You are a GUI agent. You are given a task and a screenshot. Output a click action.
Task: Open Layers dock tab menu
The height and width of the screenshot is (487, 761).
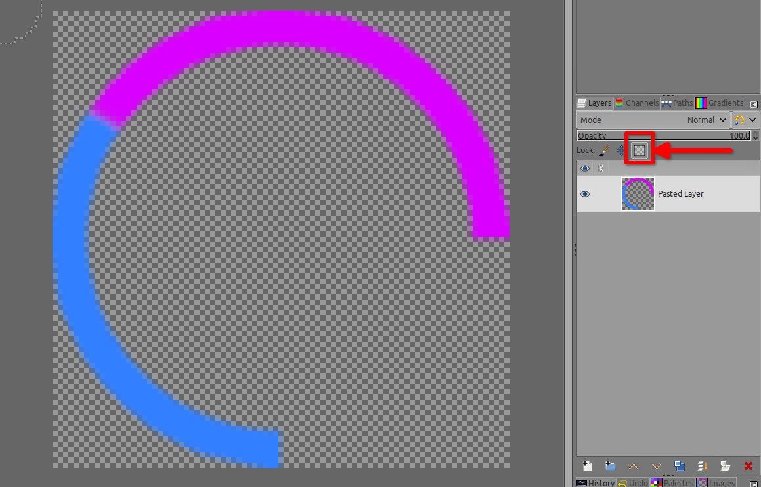[x=753, y=104]
